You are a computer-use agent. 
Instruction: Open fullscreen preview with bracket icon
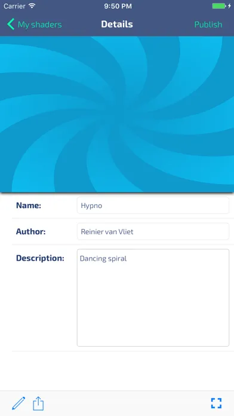(216, 403)
